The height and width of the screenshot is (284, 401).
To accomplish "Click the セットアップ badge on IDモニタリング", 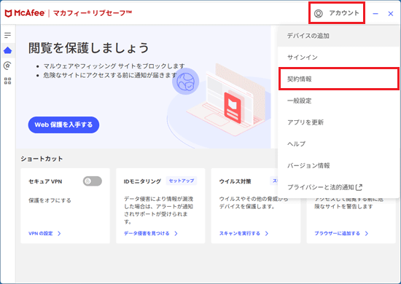I will [182, 181].
